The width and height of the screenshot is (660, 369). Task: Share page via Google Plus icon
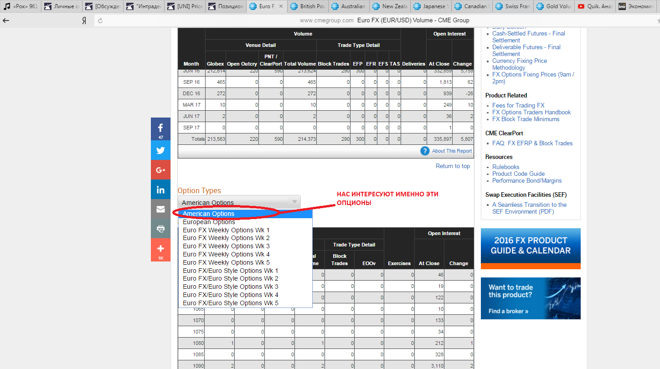click(160, 170)
